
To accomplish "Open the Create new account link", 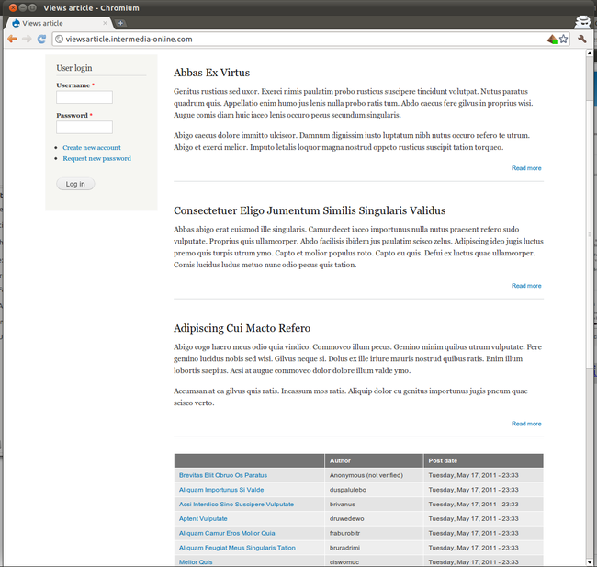I will click(92, 147).
